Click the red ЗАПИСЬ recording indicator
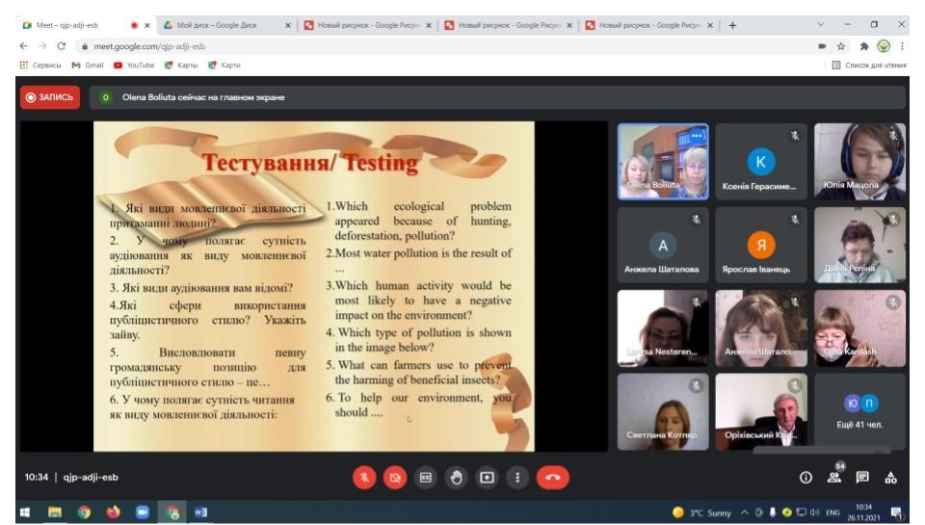 click(50, 97)
